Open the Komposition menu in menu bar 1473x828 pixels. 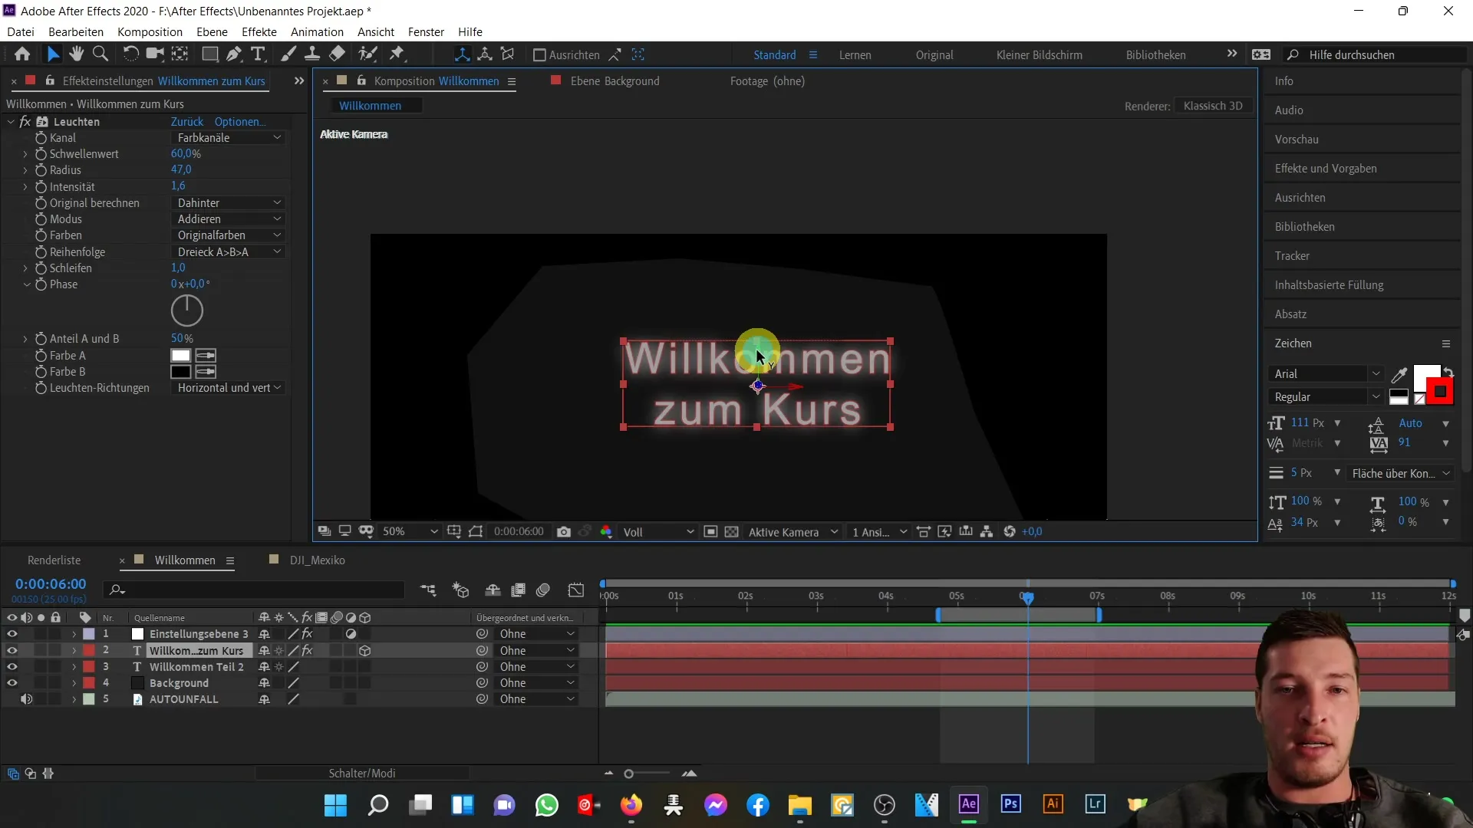(x=149, y=31)
